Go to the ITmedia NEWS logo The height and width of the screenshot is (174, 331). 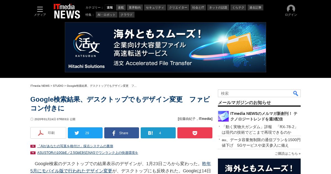[x=67, y=11]
